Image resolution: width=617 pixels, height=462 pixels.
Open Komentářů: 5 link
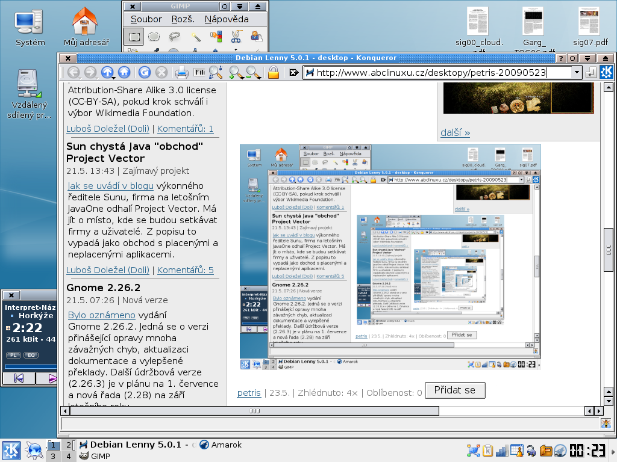click(186, 270)
